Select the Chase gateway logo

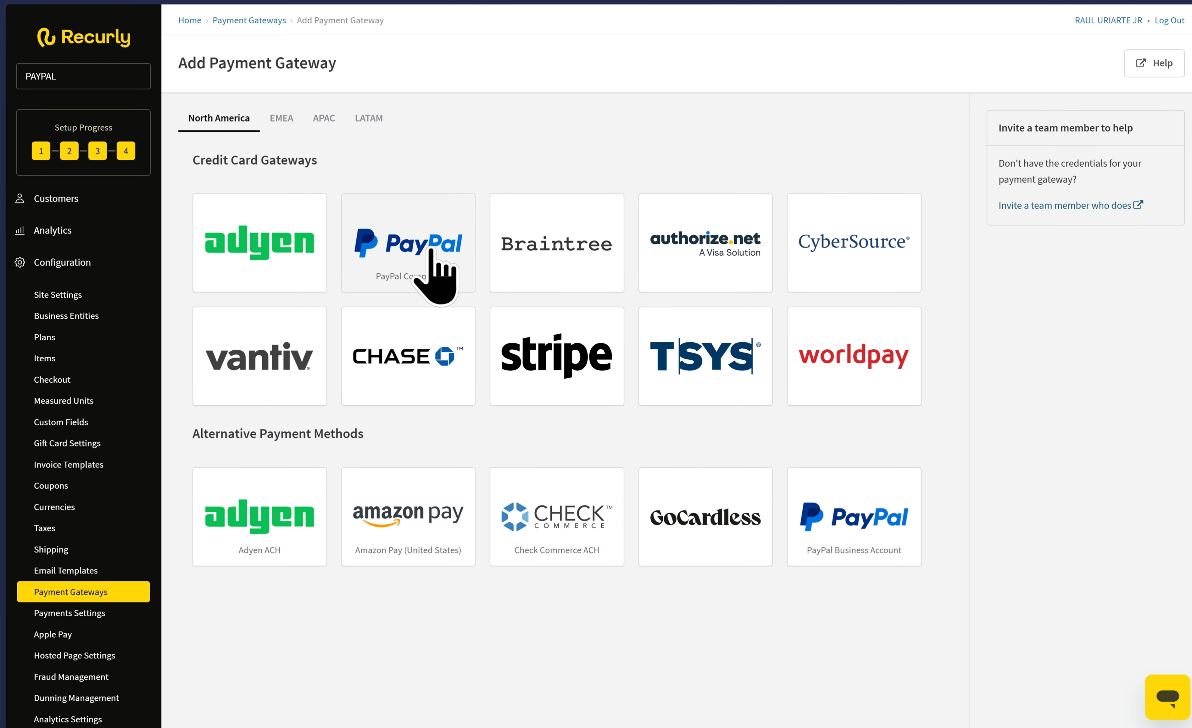(x=408, y=356)
